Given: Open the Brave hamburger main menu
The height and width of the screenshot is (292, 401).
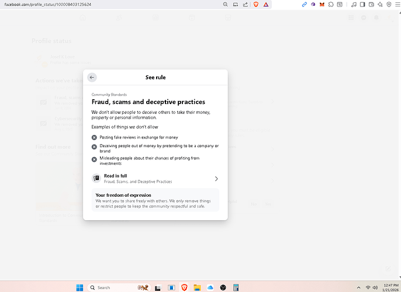Looking at the screenshot, I should [397, 4].
